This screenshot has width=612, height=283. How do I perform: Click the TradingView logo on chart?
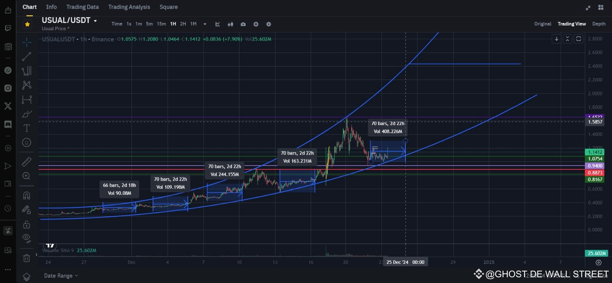tap(50, 245)
